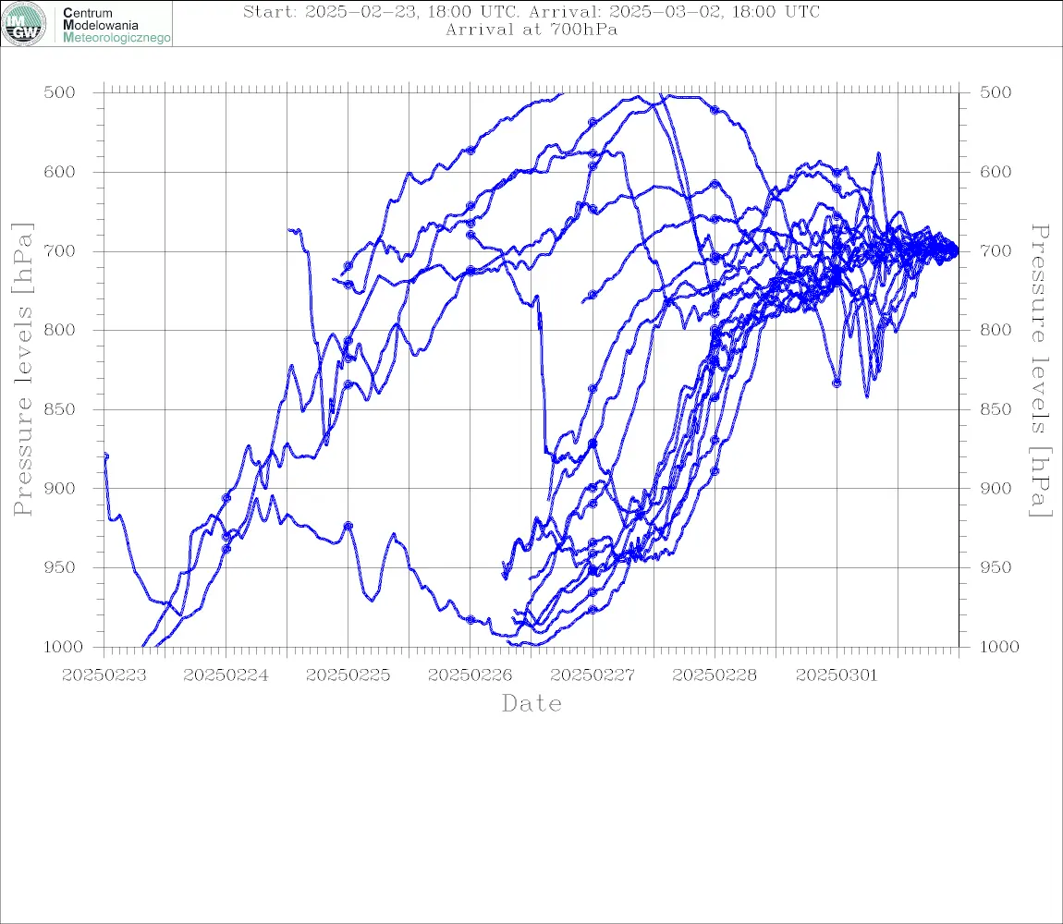Click the x-axis date label 20250228
Screen dimensions: 1063x924
pyautogui.click(x=715, y=675)
